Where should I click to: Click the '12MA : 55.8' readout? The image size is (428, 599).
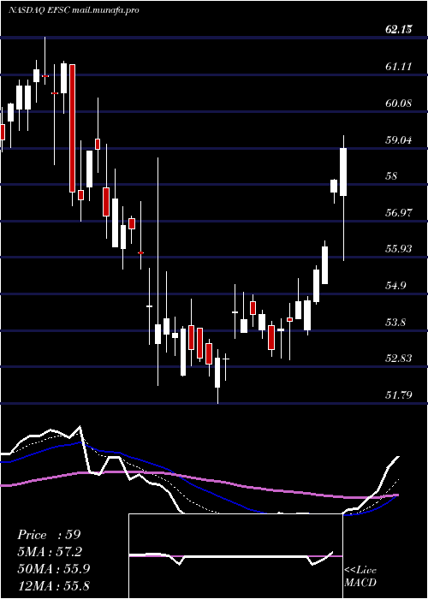click(53, 585)
